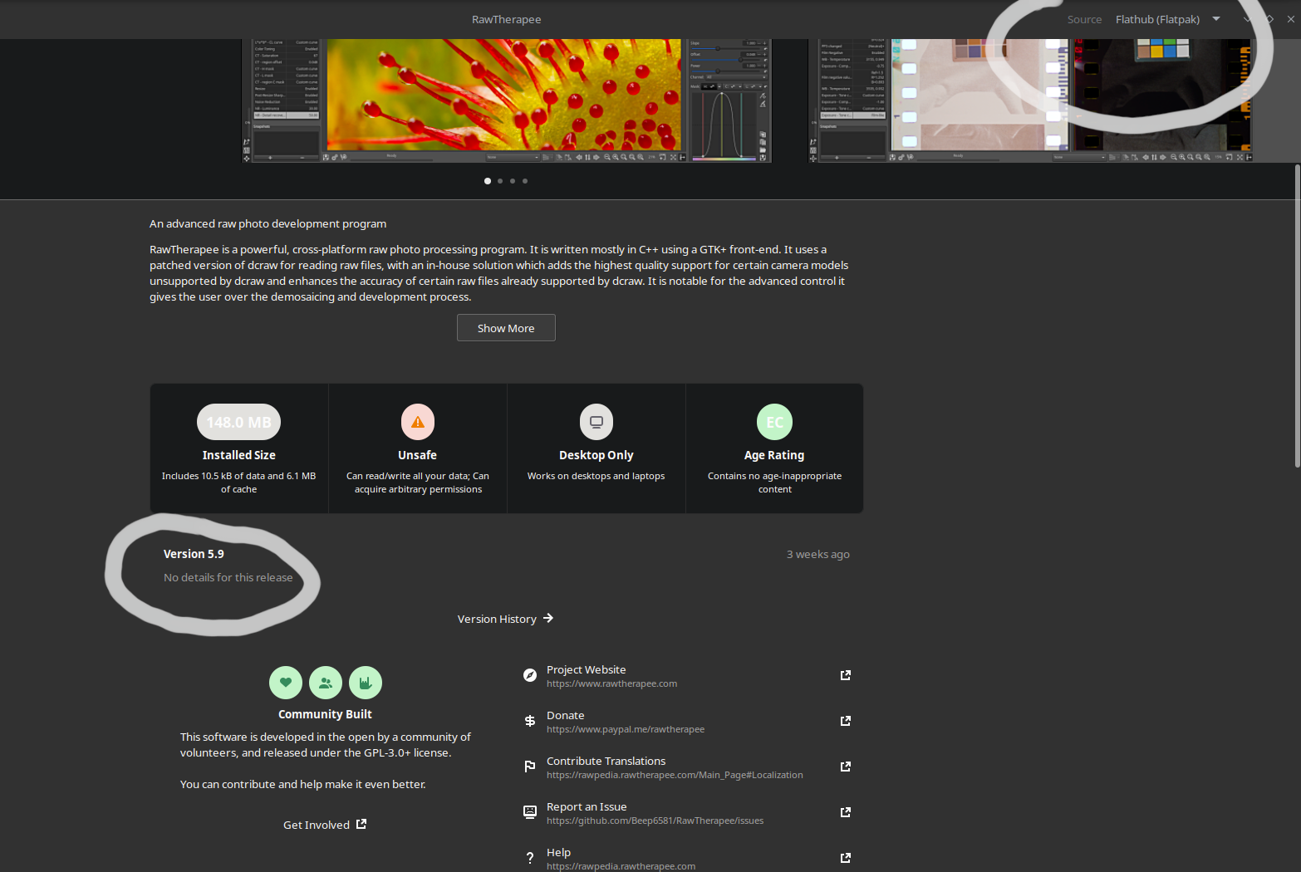Click the Show More description button
The width and height of the screenshot is (1301, 872).
506,328
